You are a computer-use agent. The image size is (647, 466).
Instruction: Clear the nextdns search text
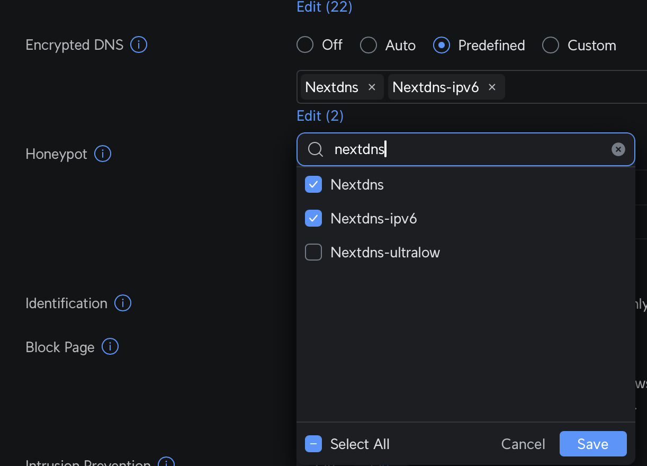[618, 150]
